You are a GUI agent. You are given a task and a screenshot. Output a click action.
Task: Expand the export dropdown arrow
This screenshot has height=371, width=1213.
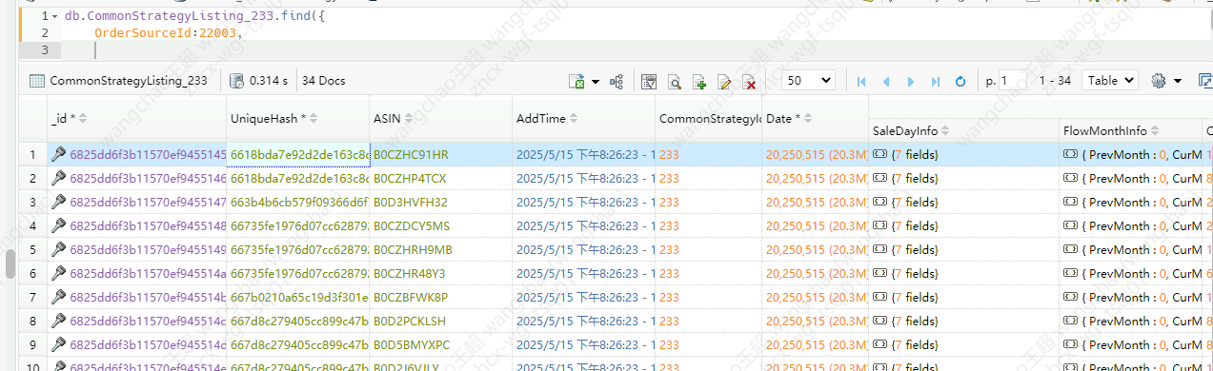[x=596, y=82]
